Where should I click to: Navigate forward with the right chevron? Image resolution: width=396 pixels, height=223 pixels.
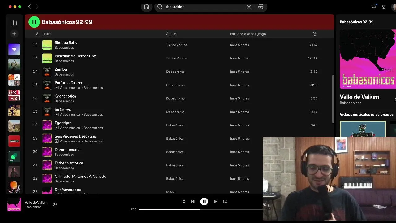pyautogui.click(x=37, y=7)
